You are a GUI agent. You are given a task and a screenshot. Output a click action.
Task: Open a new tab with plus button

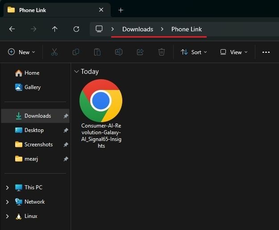pyautogui.click(x=121, y=10)
